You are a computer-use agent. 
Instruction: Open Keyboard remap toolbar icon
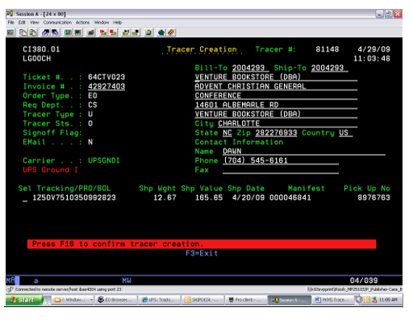click(x=91, y=32)
